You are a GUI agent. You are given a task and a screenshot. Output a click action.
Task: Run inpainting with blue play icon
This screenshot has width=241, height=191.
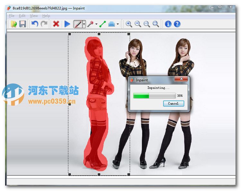click(67, 24)
